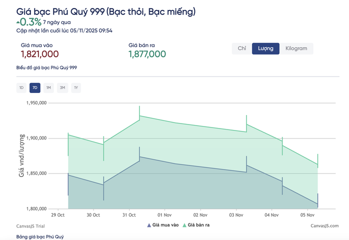Toggle 'Giá mua vào' series in chart legend
This screenshot has width=349, height=240.
[165, 225]
